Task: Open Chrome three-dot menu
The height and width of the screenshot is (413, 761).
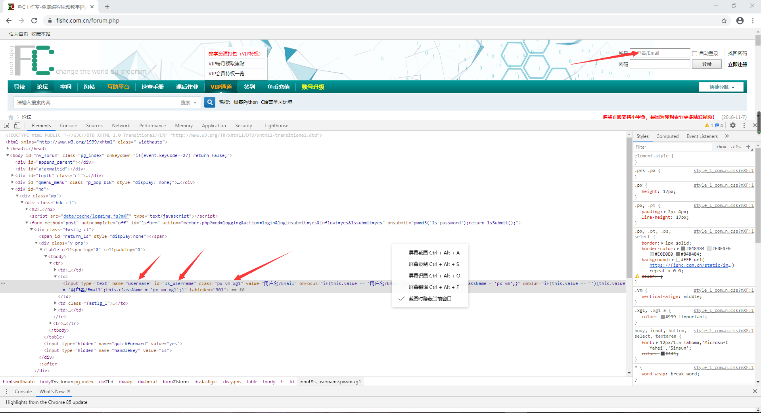Action: point(753,21)
